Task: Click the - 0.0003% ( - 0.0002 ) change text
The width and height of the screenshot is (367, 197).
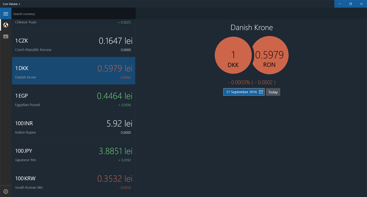Action: pos(252,82)
